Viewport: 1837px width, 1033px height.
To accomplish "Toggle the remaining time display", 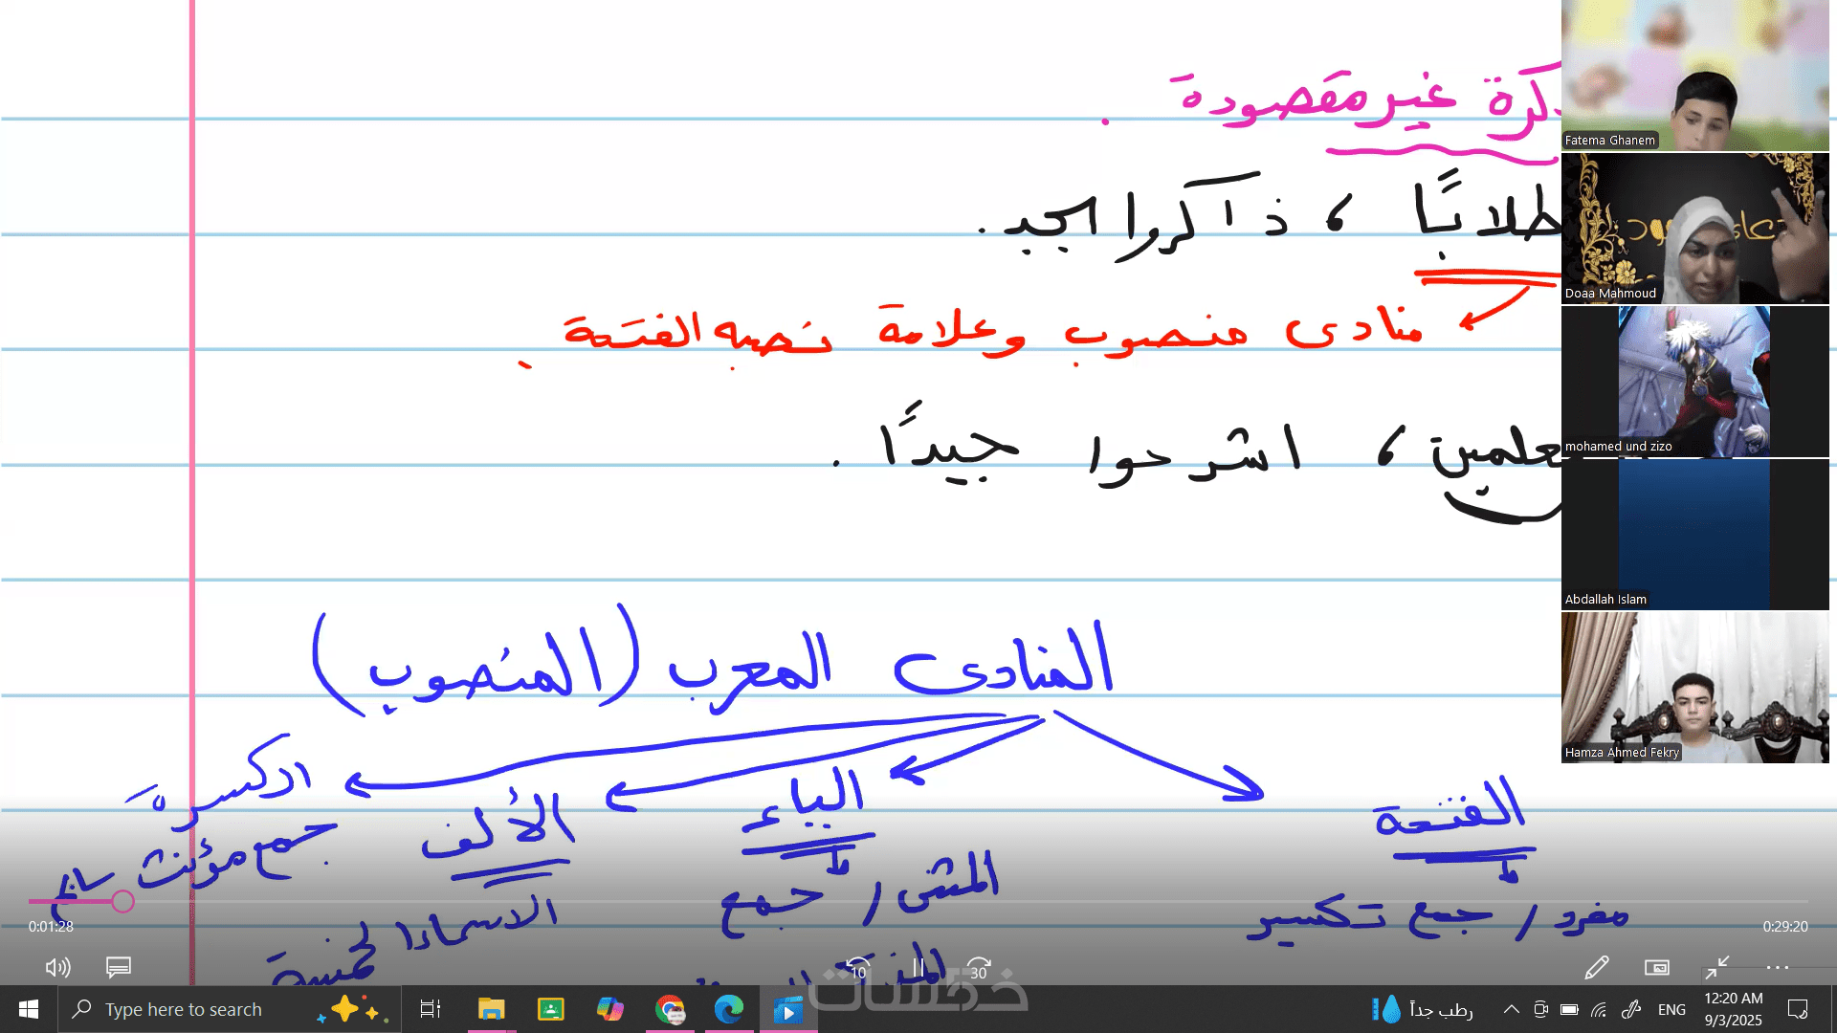I will 1784,926.
